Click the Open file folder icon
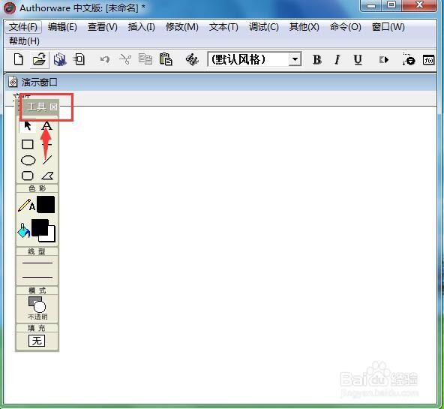 (x=39, y=60)
